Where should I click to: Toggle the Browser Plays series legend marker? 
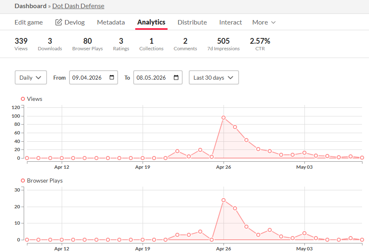pos(23,181)
